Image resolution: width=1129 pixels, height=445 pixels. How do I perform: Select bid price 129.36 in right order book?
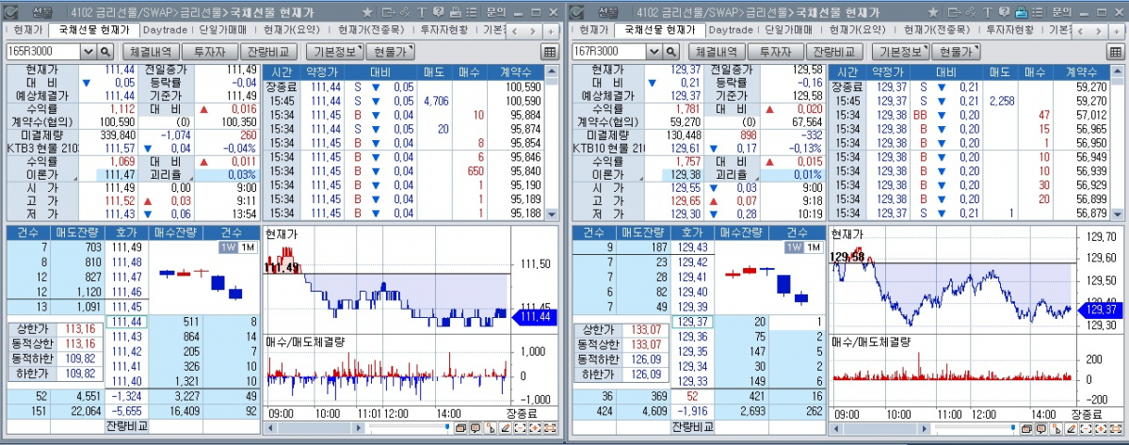(x=692, y=337)
